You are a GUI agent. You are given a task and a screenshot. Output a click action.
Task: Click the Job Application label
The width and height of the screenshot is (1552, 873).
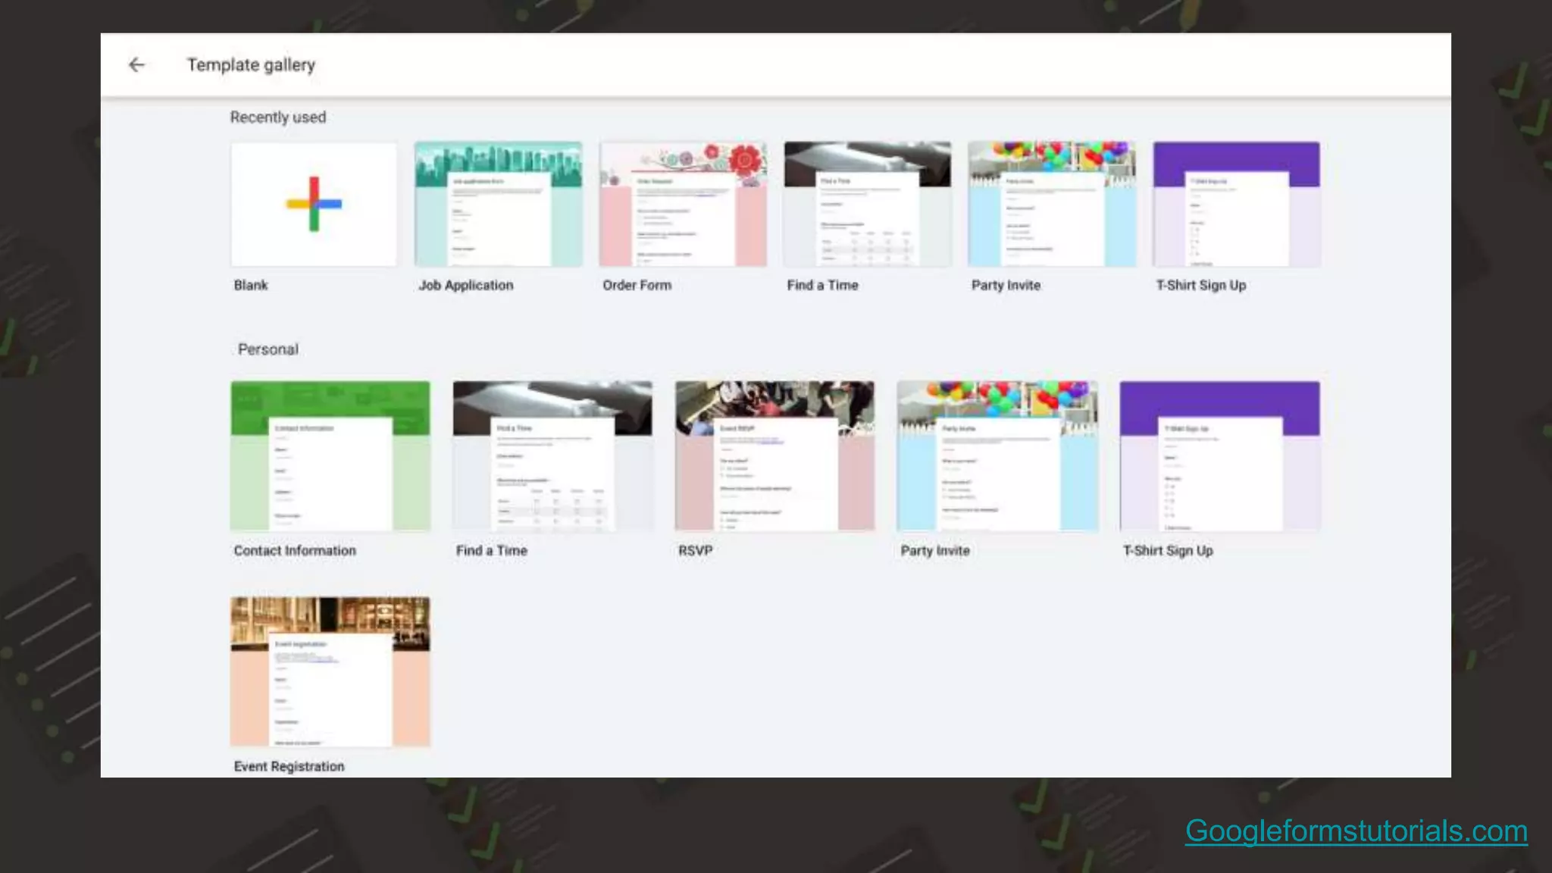pyautogui.click(x=466, y=286)
